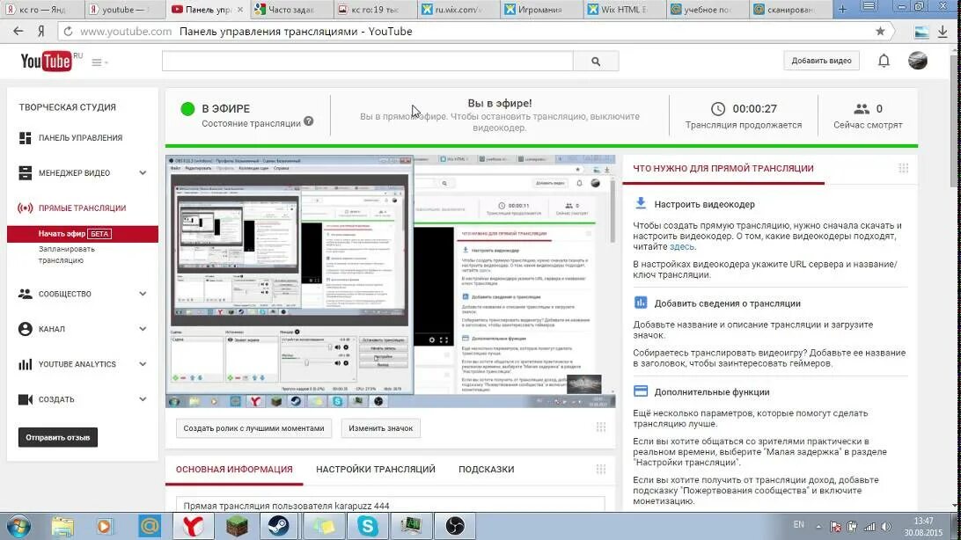
Task: Click the card icon beside Дополнительные функции
Action: (641, 391)
